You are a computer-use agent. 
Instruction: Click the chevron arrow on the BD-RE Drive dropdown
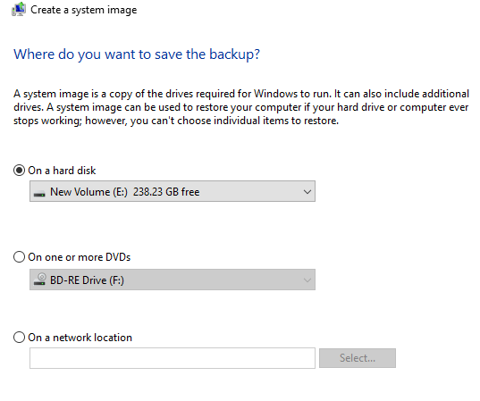(x=307, y=280)
